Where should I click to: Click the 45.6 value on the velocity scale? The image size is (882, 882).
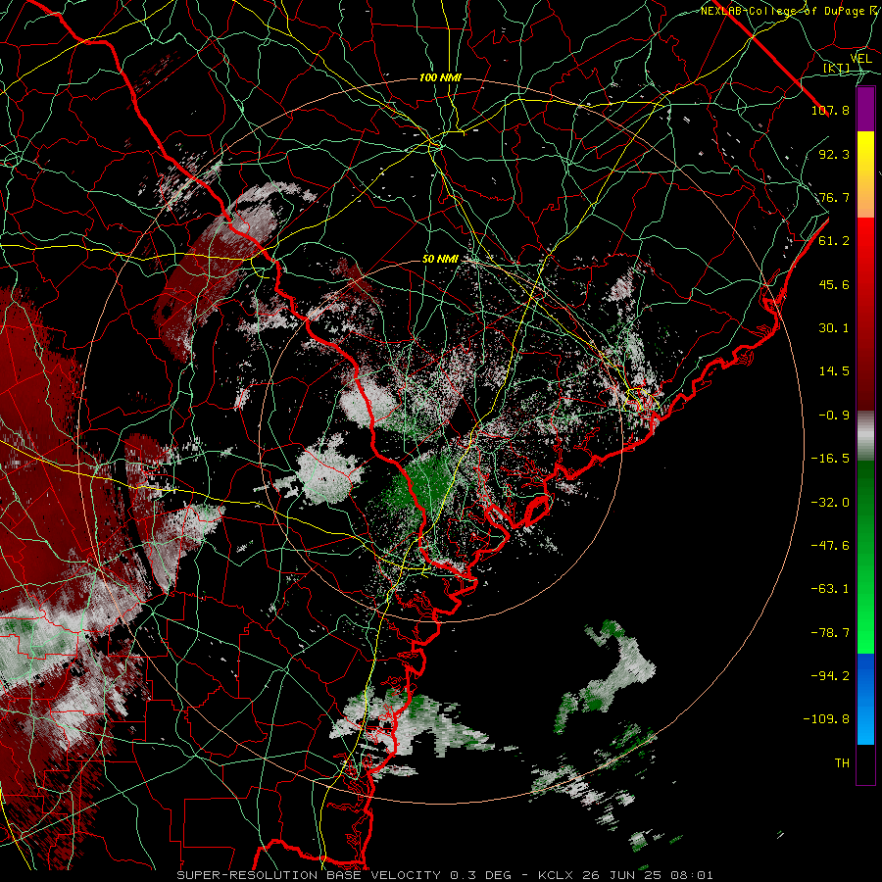[x=834, y=284]
